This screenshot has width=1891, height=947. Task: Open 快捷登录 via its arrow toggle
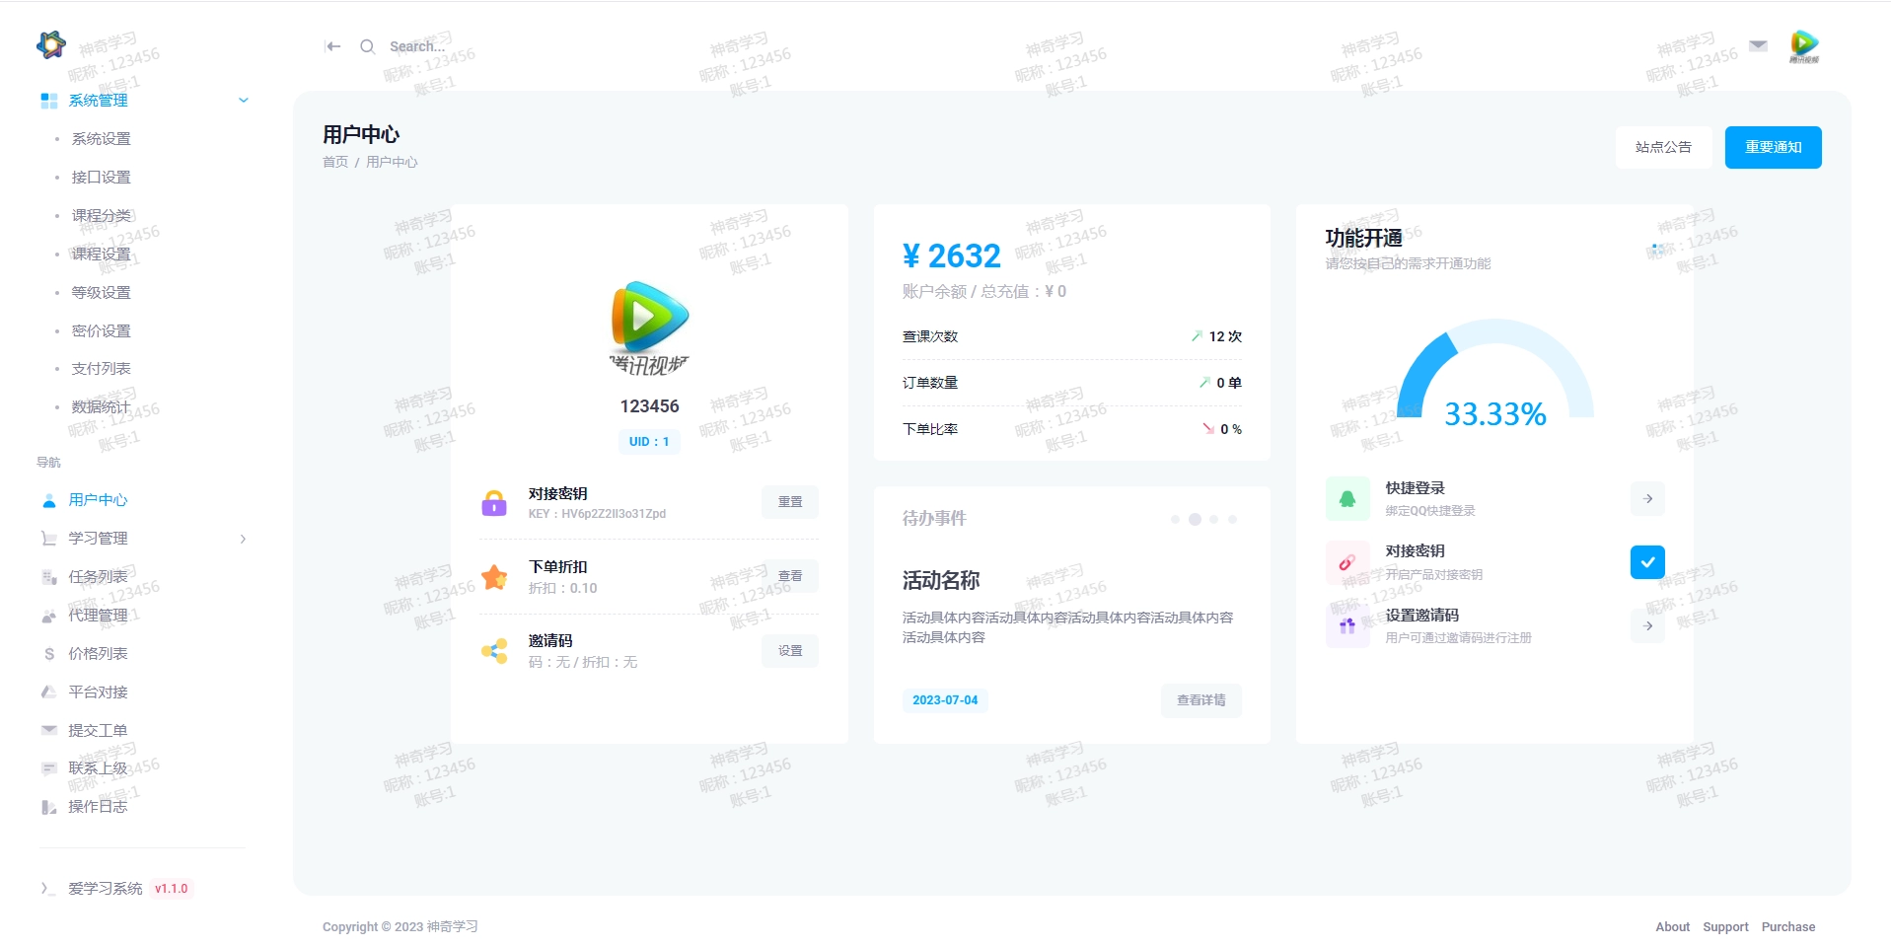[1646, 498]
